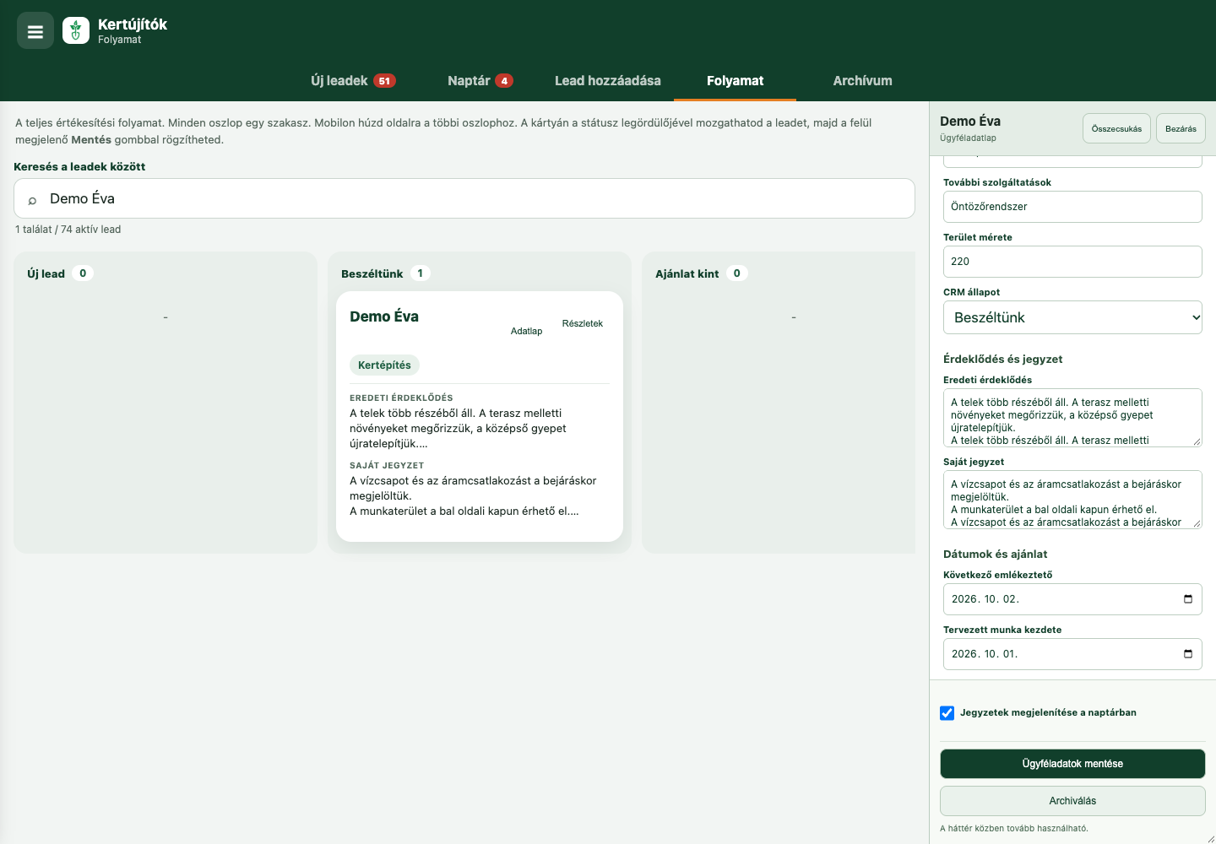The width and height of the screenshot is (1216, 844).
Task: Switch to the Archívum tab
Action: coord(862,81)
